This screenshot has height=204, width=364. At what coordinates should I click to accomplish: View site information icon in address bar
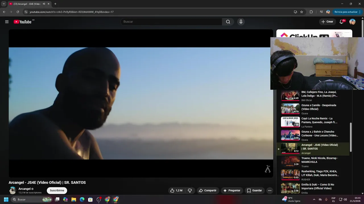pyautogui.click(x=26, y=12)
